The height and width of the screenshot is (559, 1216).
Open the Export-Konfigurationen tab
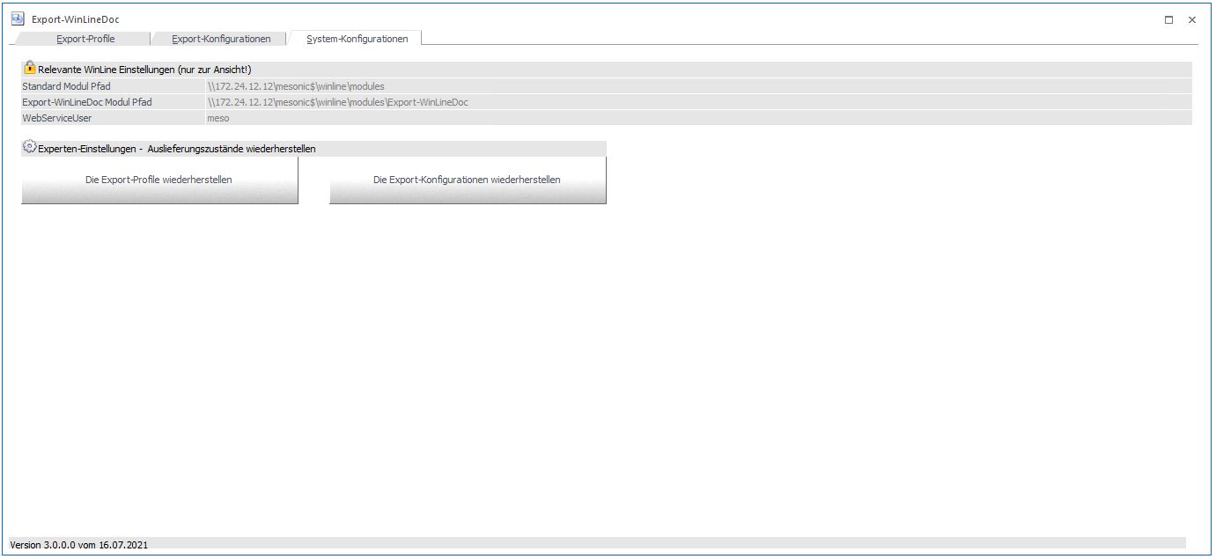[221, 39]
